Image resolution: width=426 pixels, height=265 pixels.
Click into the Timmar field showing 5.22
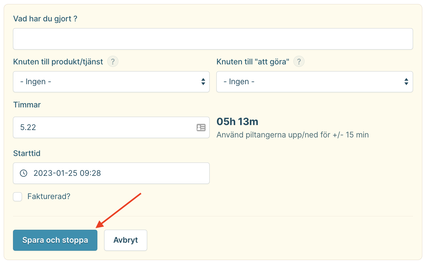coord(111,127)
